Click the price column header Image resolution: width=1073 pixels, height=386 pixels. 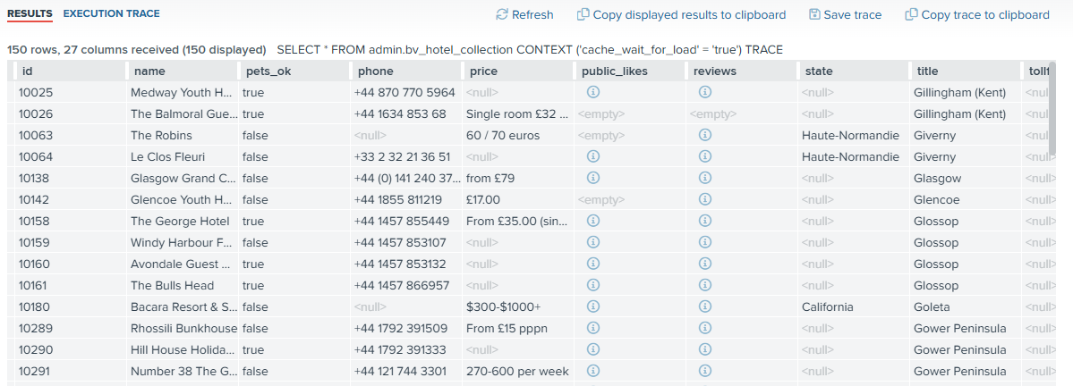point(517,71)
